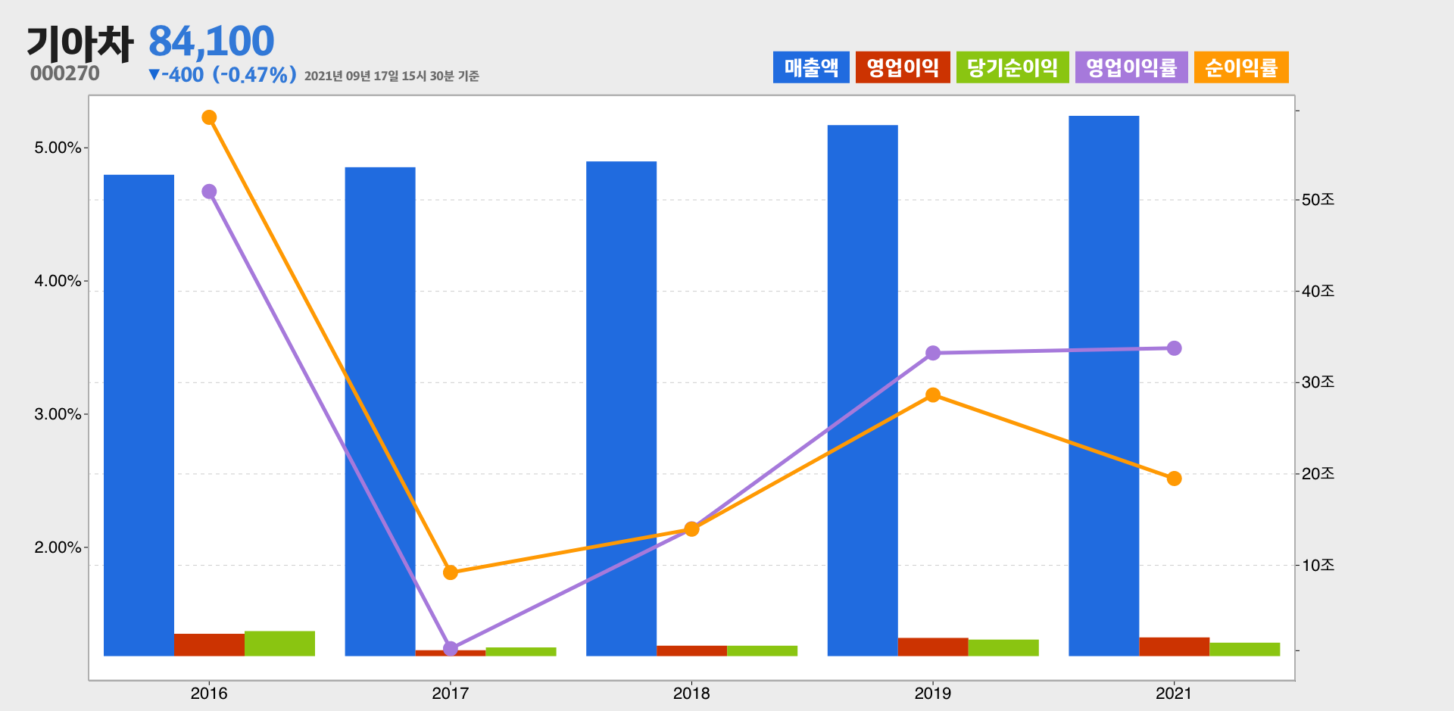Select the 2016 red operating profit bar
Viewport: 1454px width, 711px height.
pyautogui.click(x=209, y=644)
